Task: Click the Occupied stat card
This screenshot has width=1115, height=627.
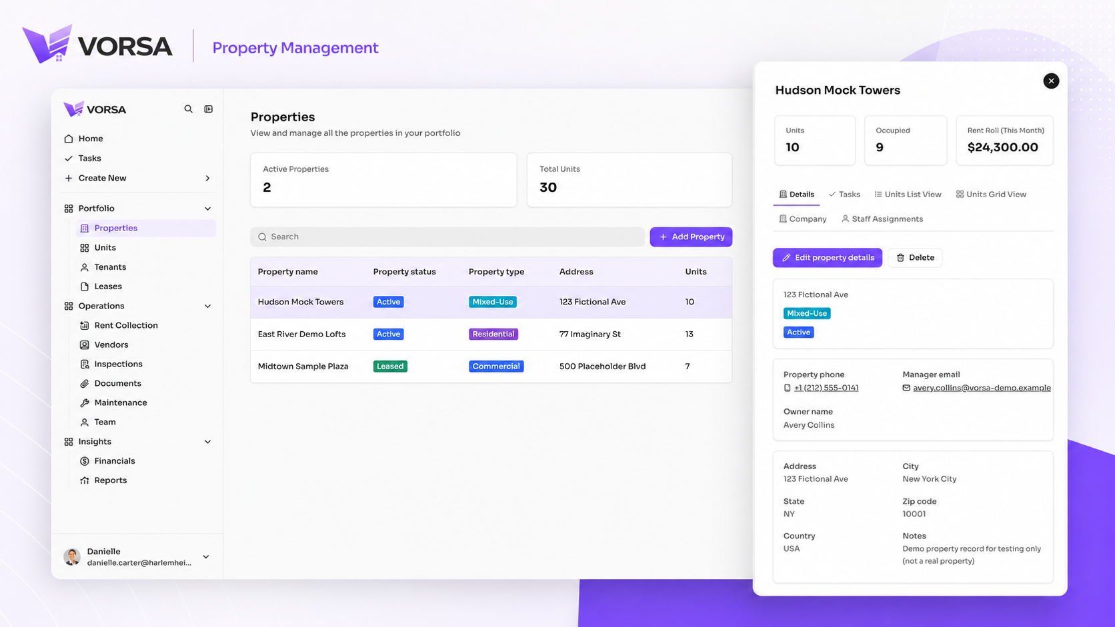Action: pyautogui.click(x=906, y=141)
